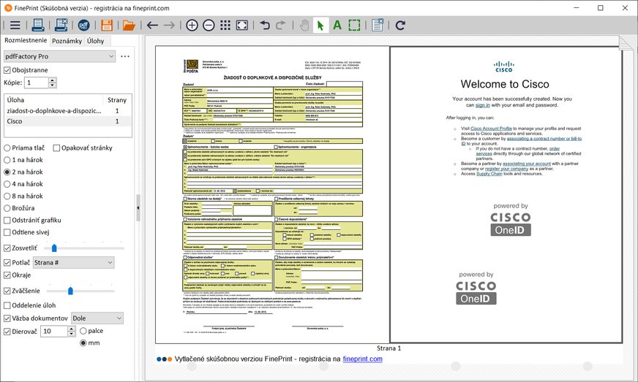This screenshot has height=382, width=638.
Task: Select the 4 na hárok radio option
Action: [x=8, y=184]
